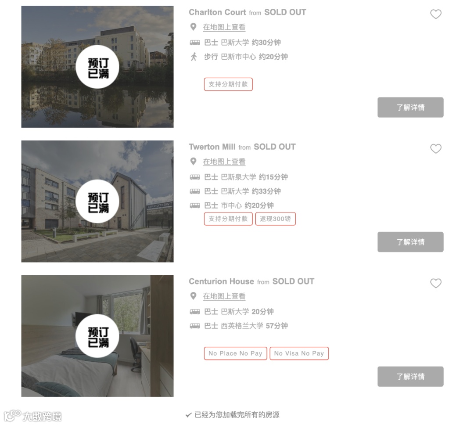Viewport: 474px width, 425px height.
Task: Favorite Centurion House with heart icon
Action: point(436,284)
